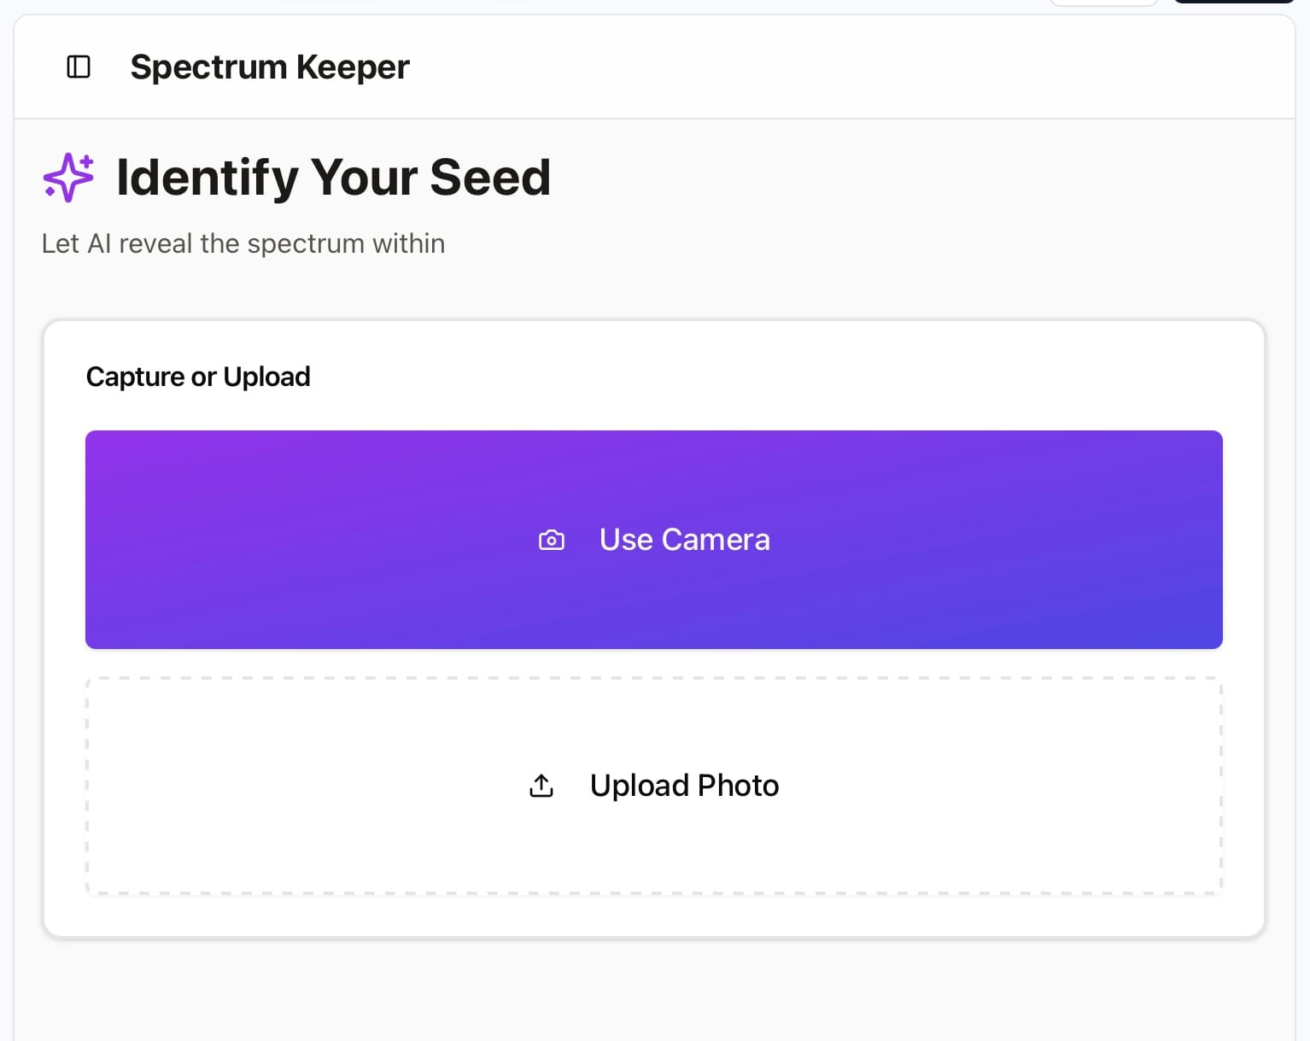
Task: Tap the Let AI reveal subtitle text
Action: [243, 243]
